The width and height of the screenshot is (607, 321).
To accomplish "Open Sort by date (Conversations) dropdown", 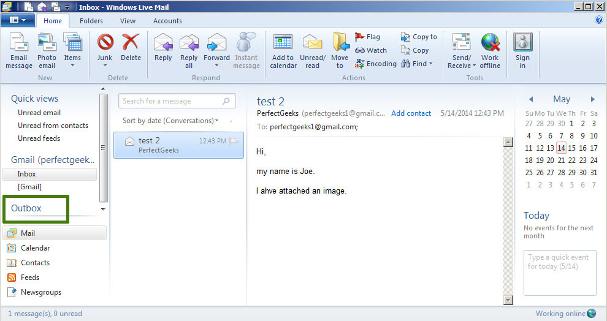I will click(x=170, y=121).
